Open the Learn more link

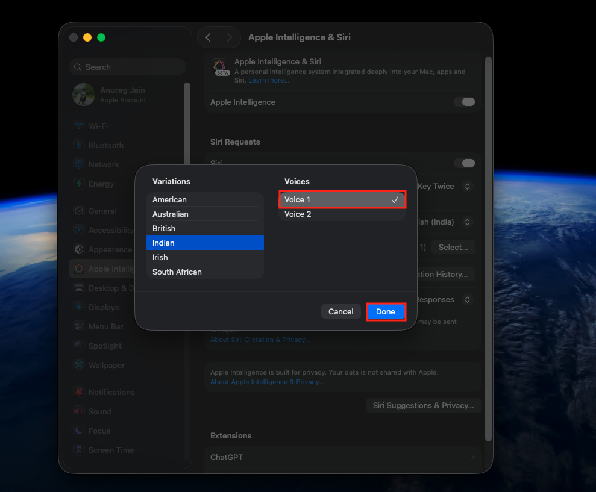pos(268,79)
